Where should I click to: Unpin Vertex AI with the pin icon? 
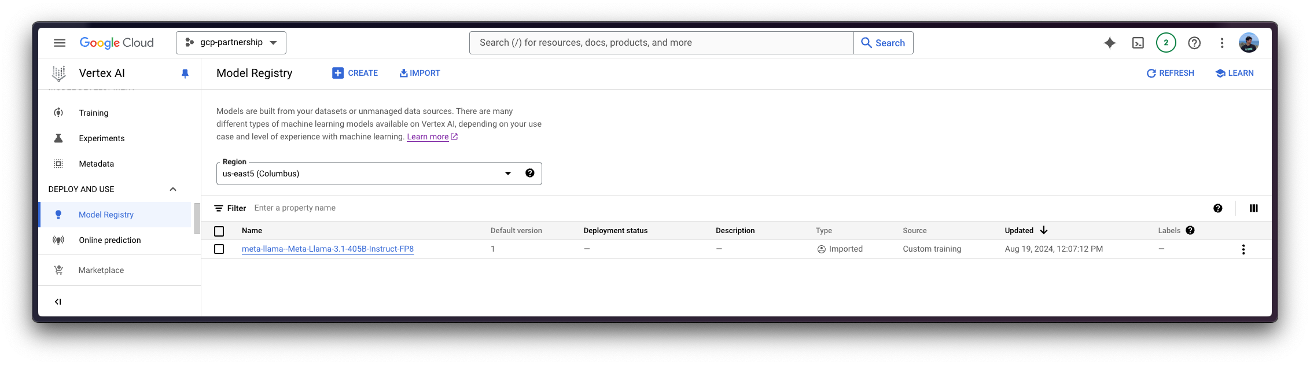tap(185, 73)
